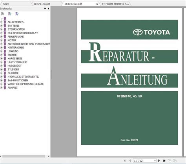Viewport: 186px width, 164px height.
Task: Jump to the LASTHYDRAULIK bookmark
Action: [x=17, y=62]
